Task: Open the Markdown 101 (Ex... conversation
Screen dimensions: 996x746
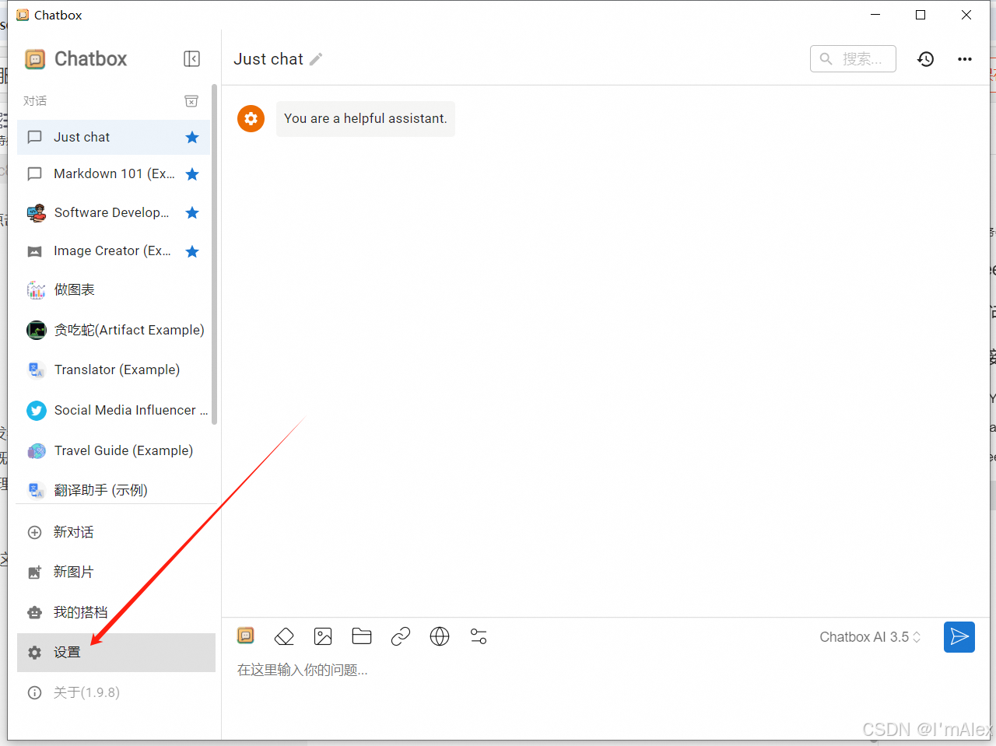Action: [x=114, y=174]
